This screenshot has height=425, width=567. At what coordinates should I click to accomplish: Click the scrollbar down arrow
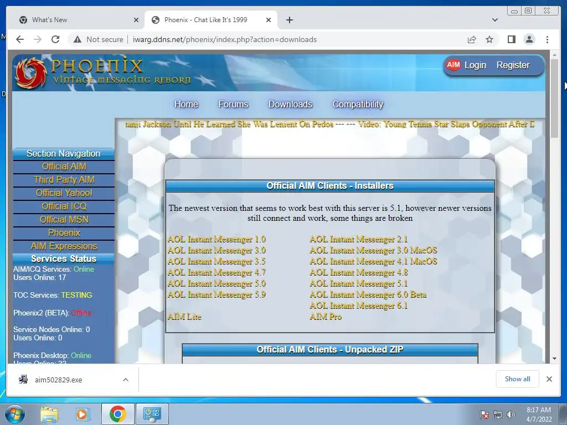(554, 359)
